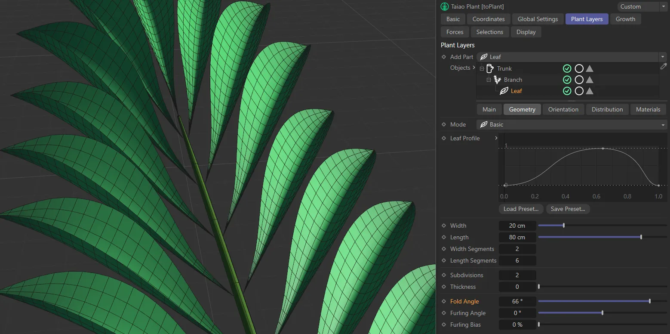Viewport: 670px width, 334px height.
Task: Open the Materials tab for the Leaf layer
Action: point(648,109)
